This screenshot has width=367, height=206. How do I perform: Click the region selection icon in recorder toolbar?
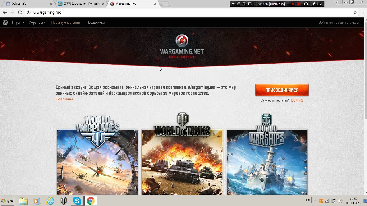click(x=250, y=4)
